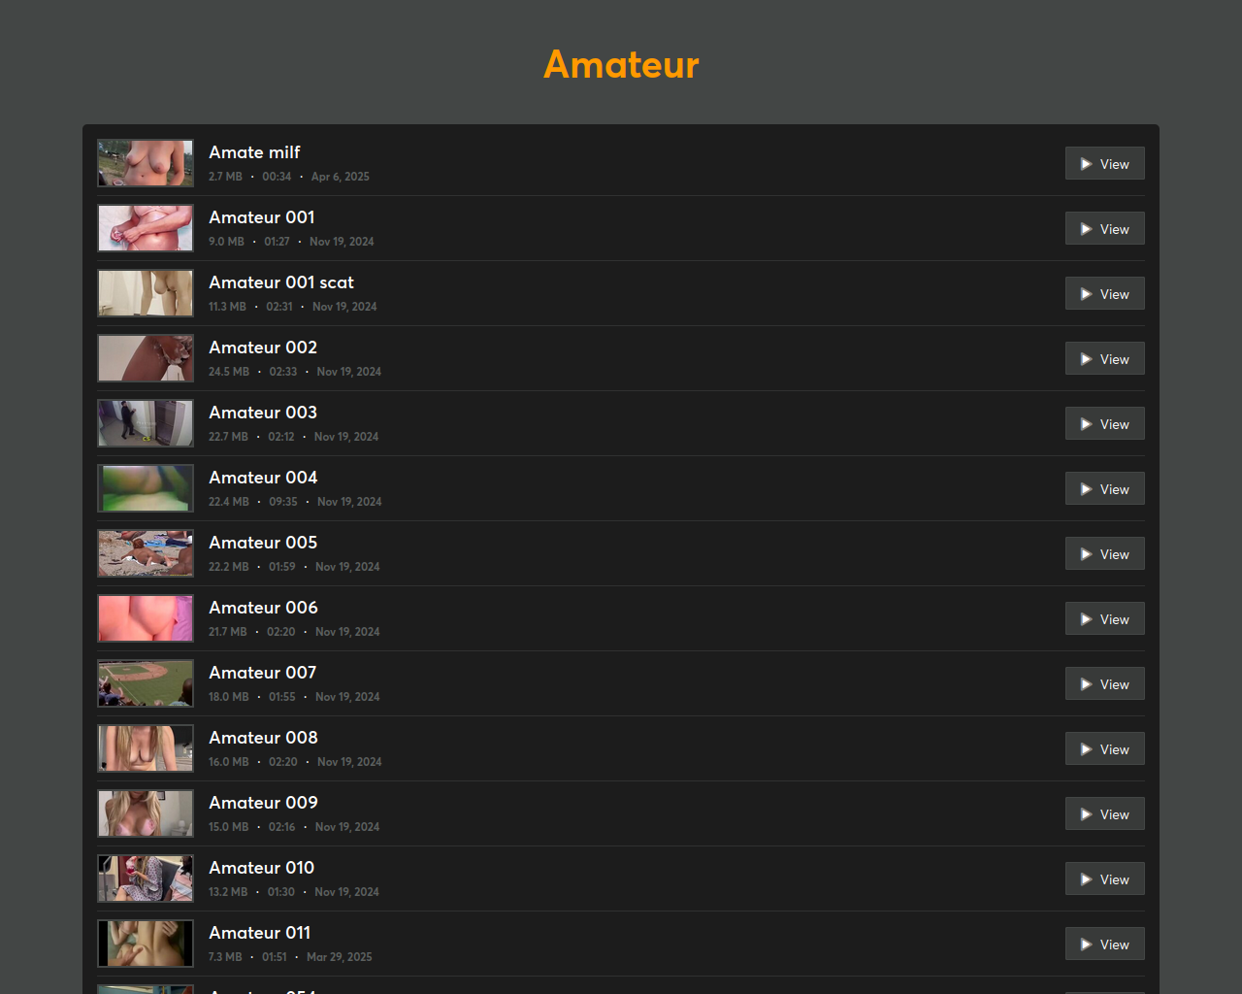Click the Amateur 007 title link
The height and width of the screenshot is (994, 1242).
click(263, 673)
